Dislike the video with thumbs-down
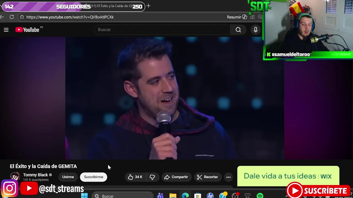This screenshot has height=198, width=353. point(152,177)
